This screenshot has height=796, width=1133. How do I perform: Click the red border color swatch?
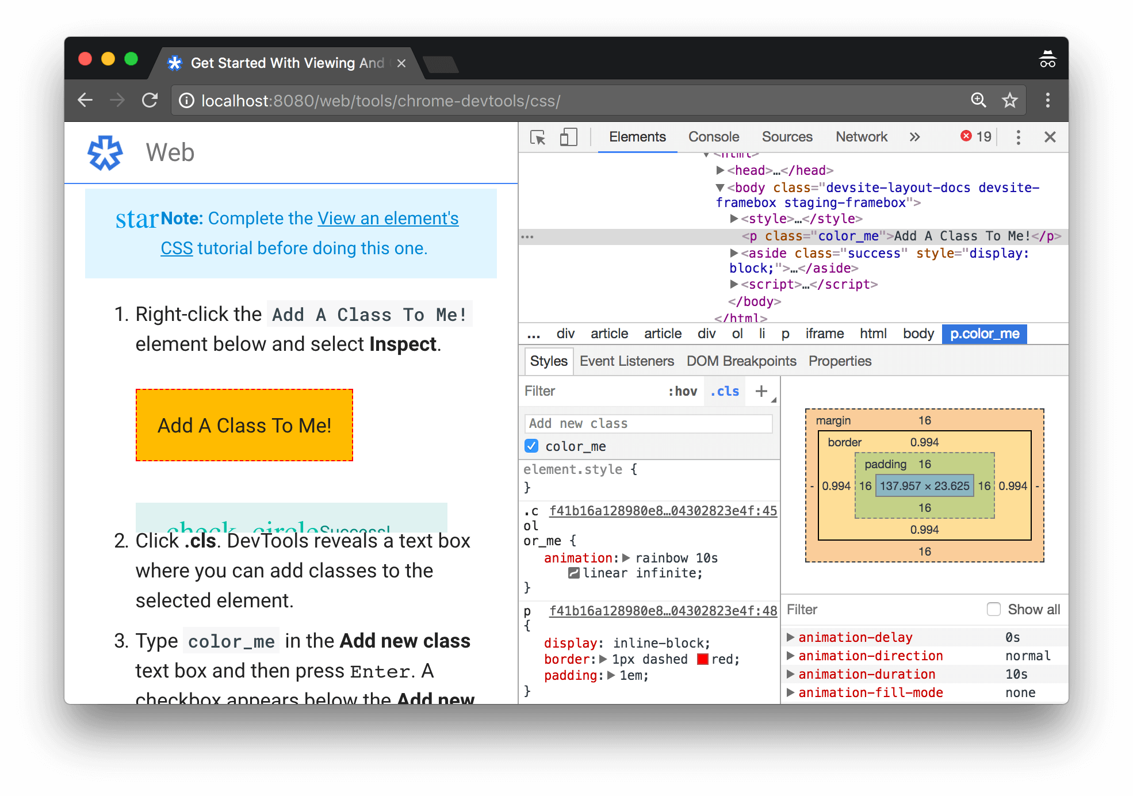(702, 659)
